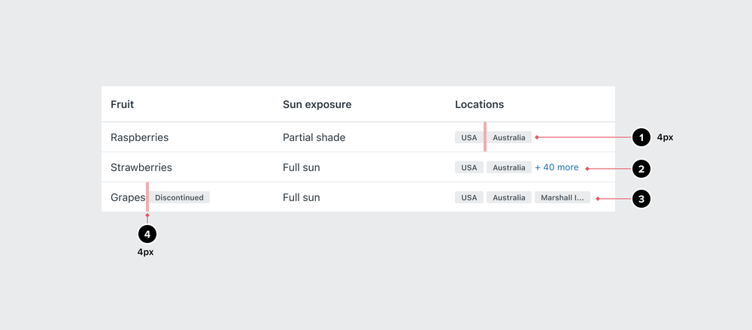Click annotation marker number 1

point(641,138)
